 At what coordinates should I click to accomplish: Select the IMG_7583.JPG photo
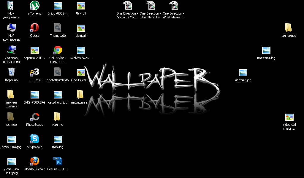click(x=34, y=95)
